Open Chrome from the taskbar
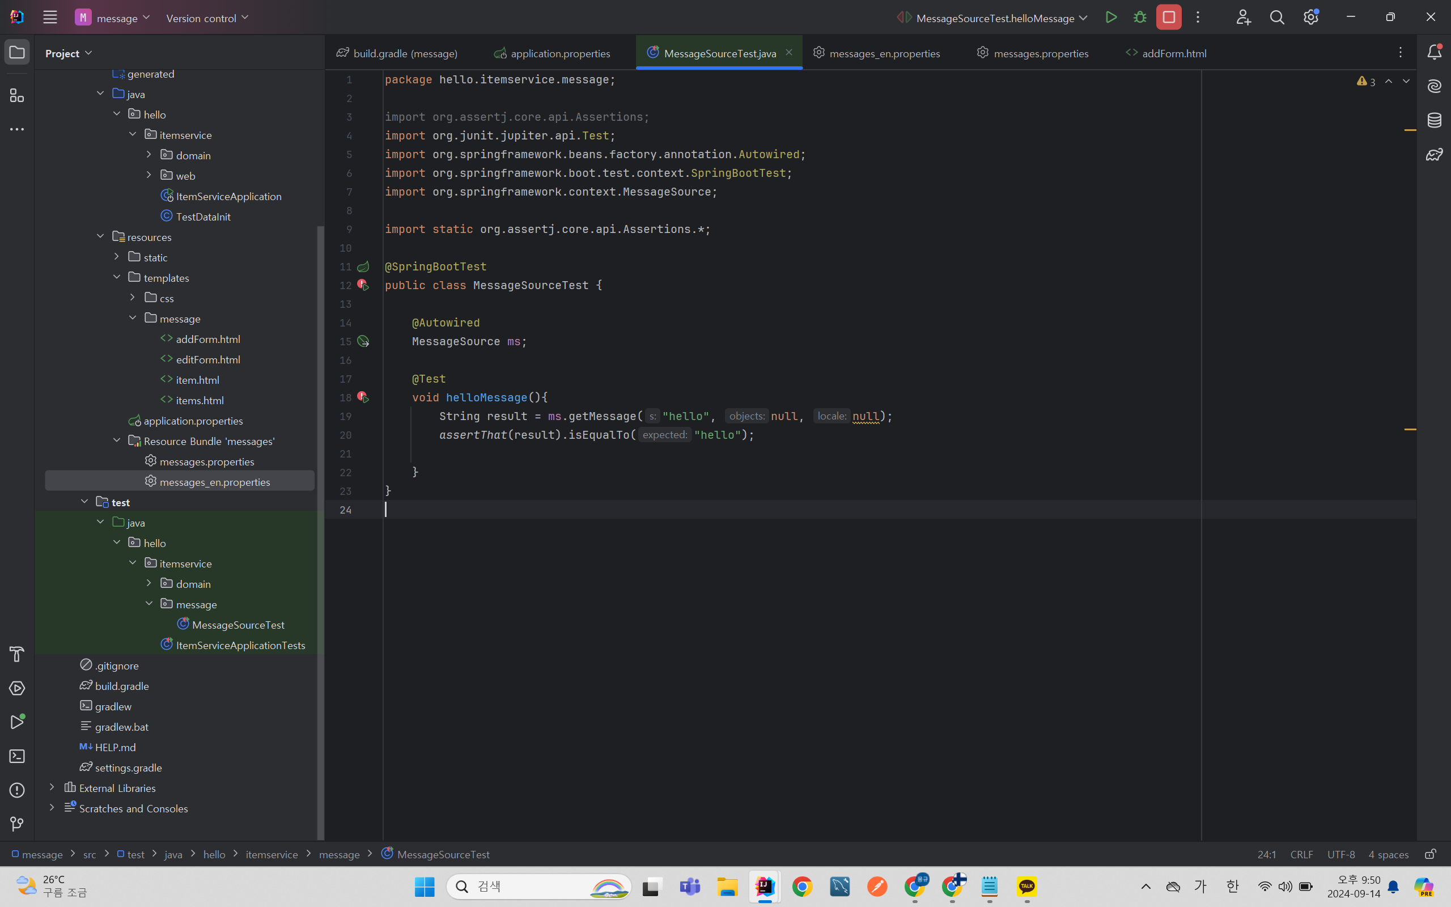 (x=802, y=886)
